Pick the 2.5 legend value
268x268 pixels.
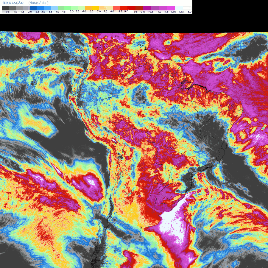click(x=38, y=12)
